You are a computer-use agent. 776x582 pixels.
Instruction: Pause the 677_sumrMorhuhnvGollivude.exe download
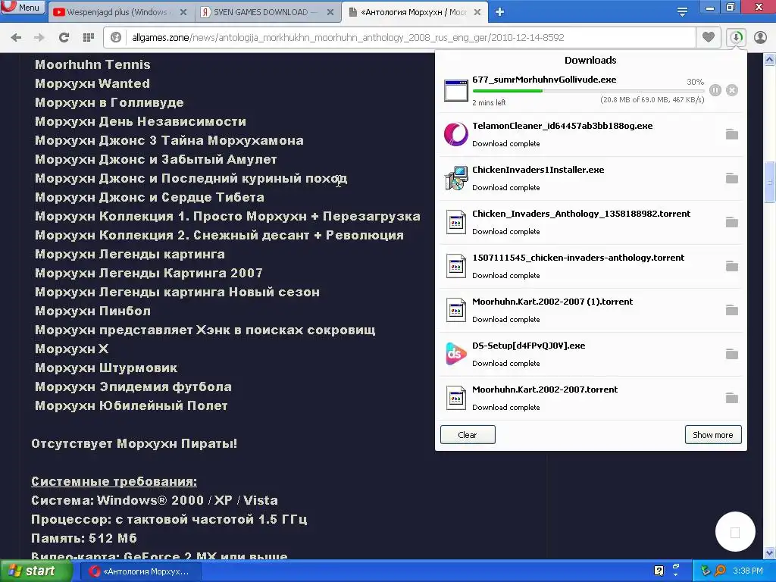[x=715, y=90]
